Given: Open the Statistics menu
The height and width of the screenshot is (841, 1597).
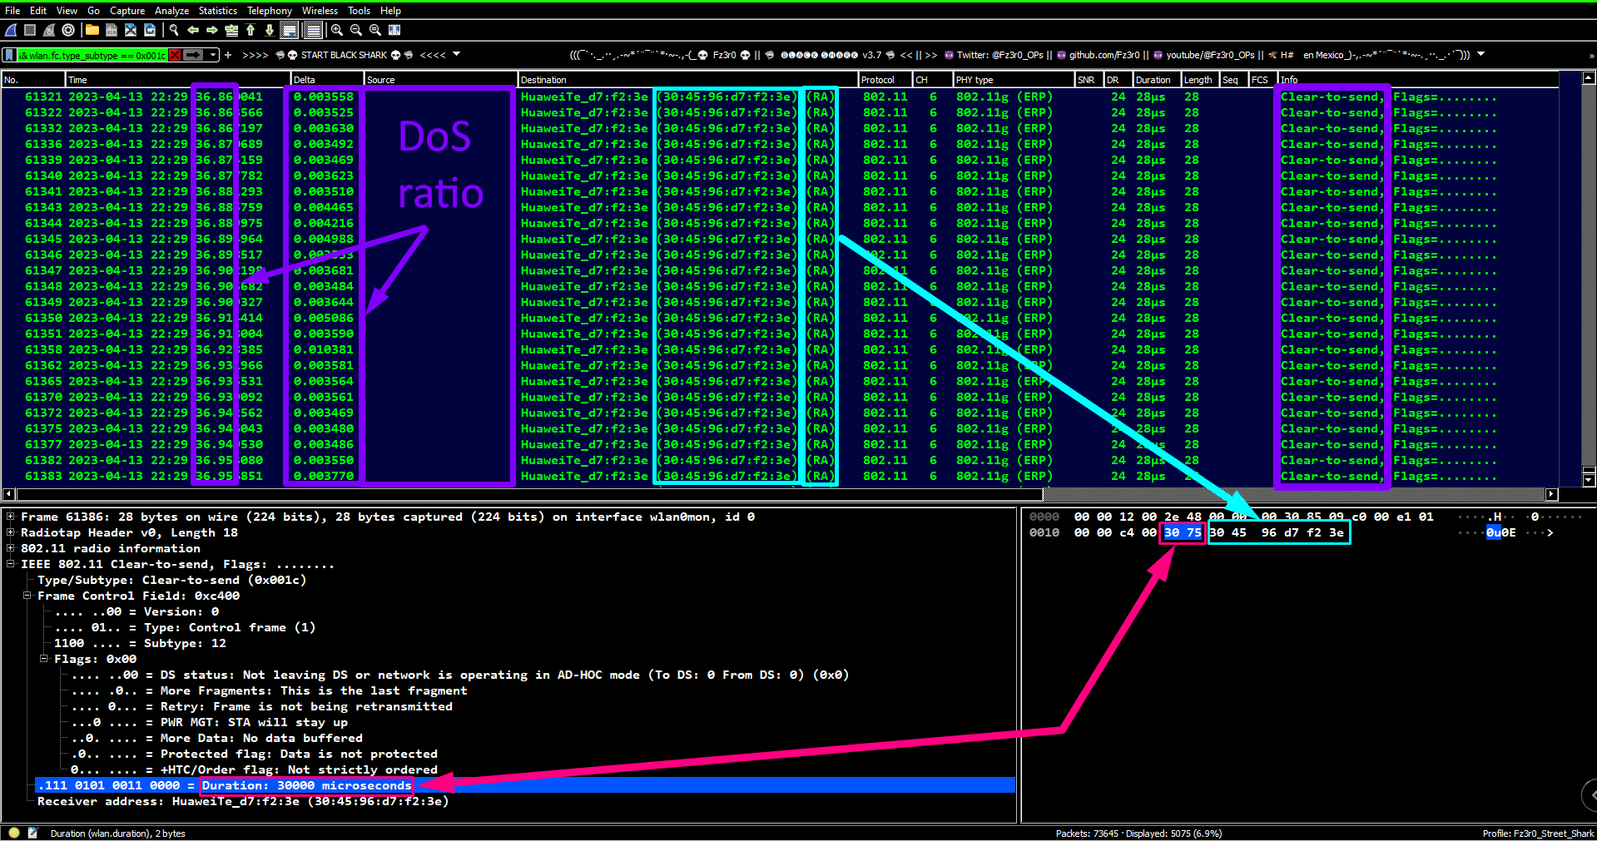Looking at the screenshot, I should (216, 10).
